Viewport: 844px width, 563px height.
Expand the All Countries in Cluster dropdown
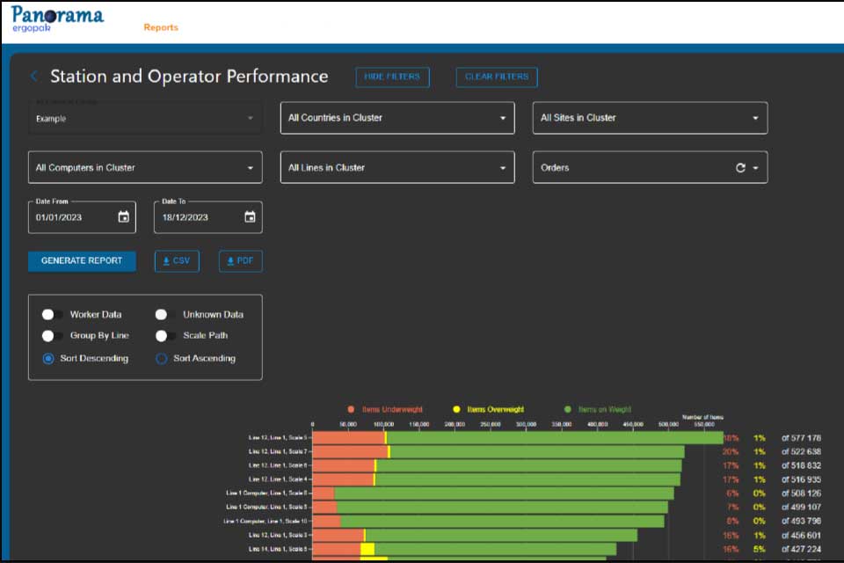click(397, 118)
